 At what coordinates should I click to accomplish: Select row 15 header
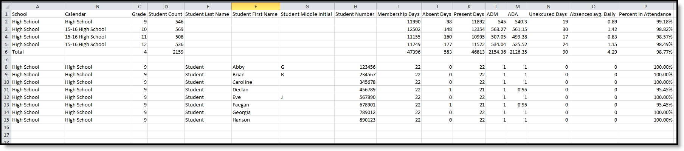click(x=6, y=120)
